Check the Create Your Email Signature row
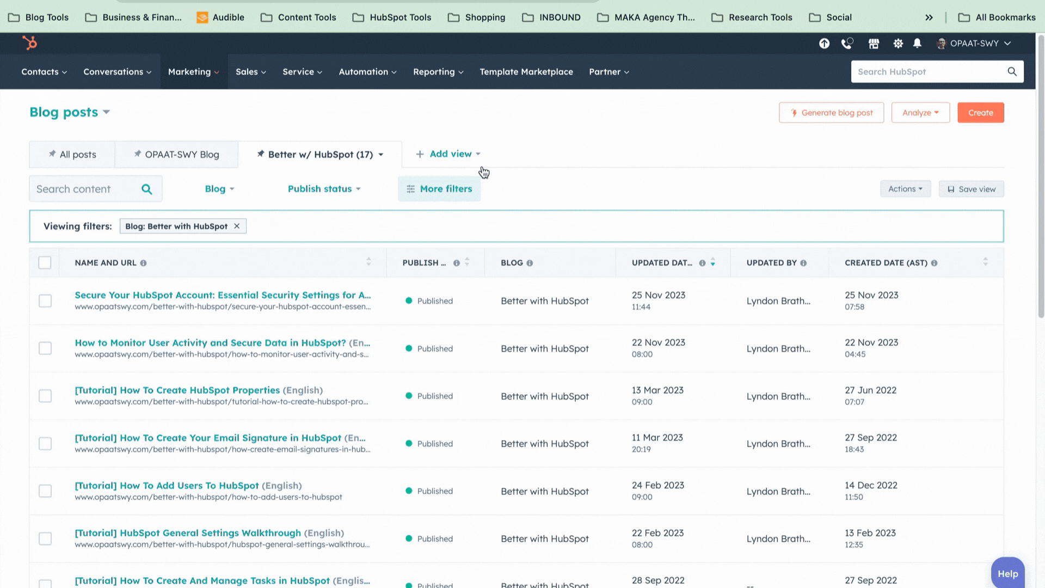The image size is (1045, 588). [45, 444]
